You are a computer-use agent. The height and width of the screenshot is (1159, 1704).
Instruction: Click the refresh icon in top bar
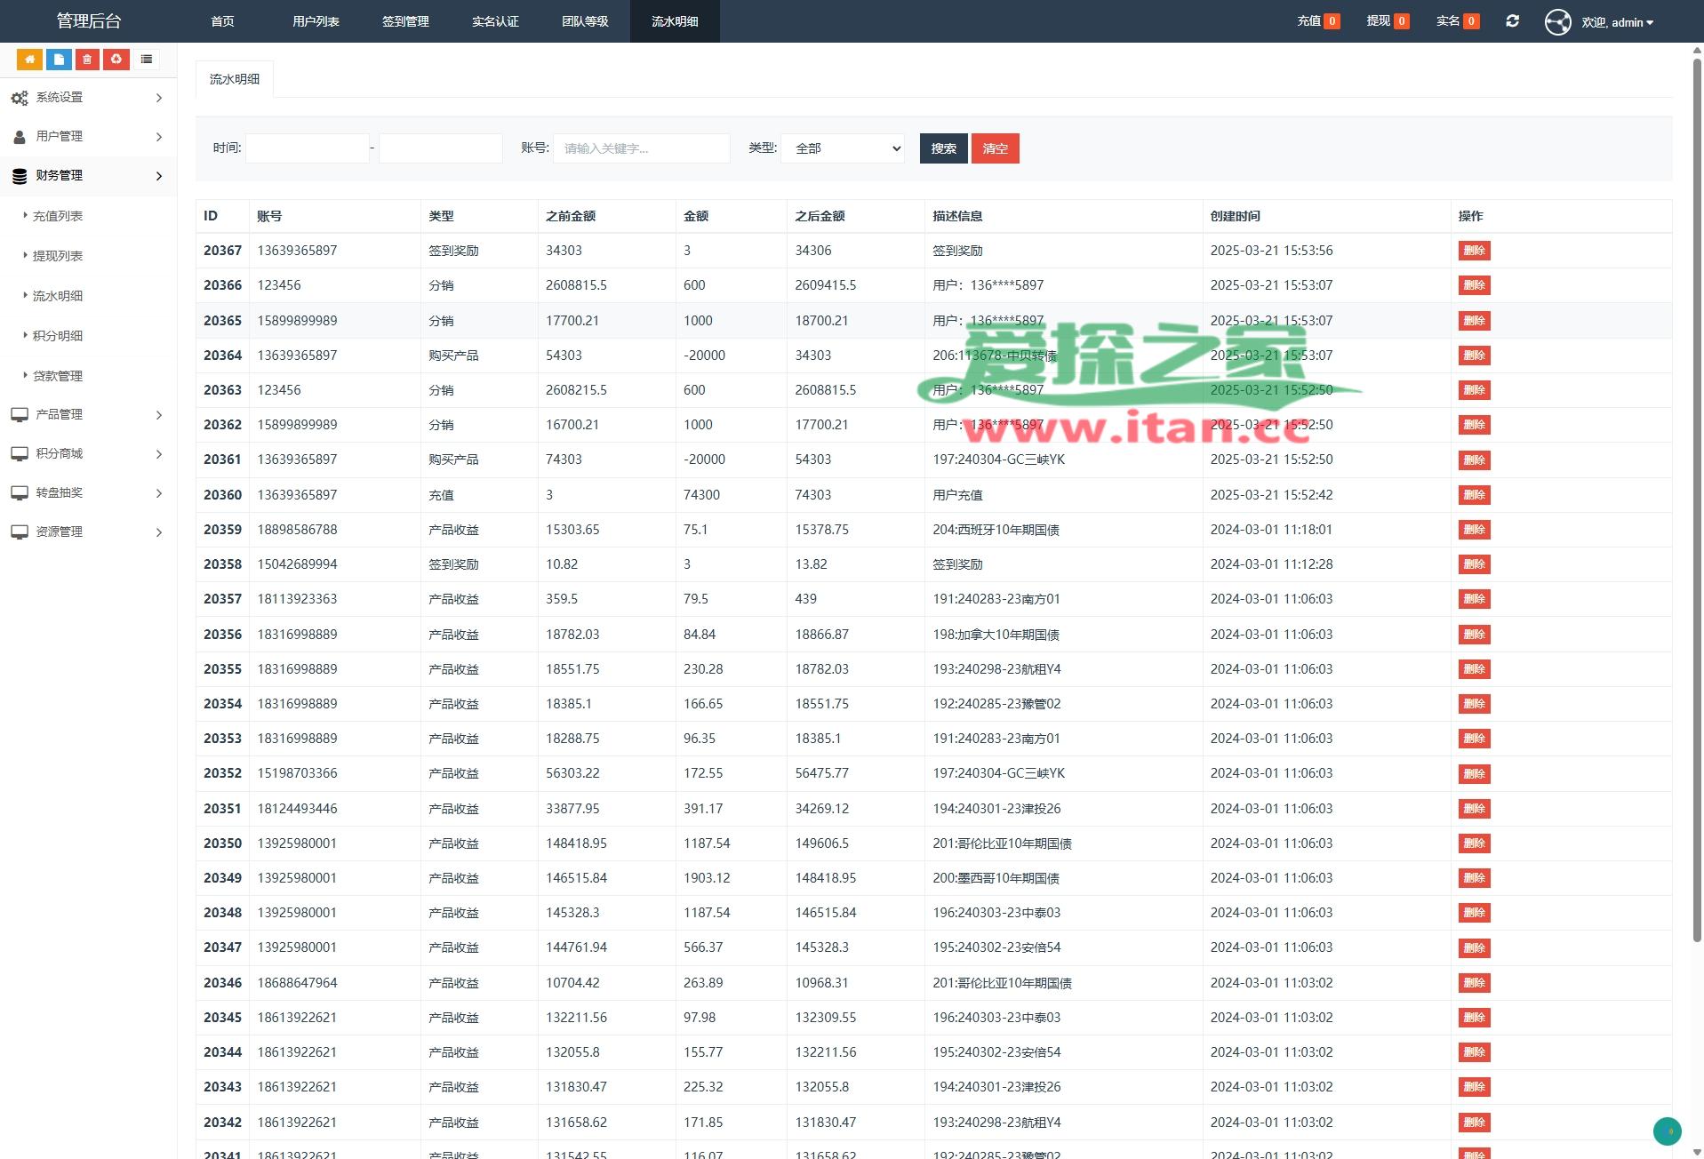1512,21
